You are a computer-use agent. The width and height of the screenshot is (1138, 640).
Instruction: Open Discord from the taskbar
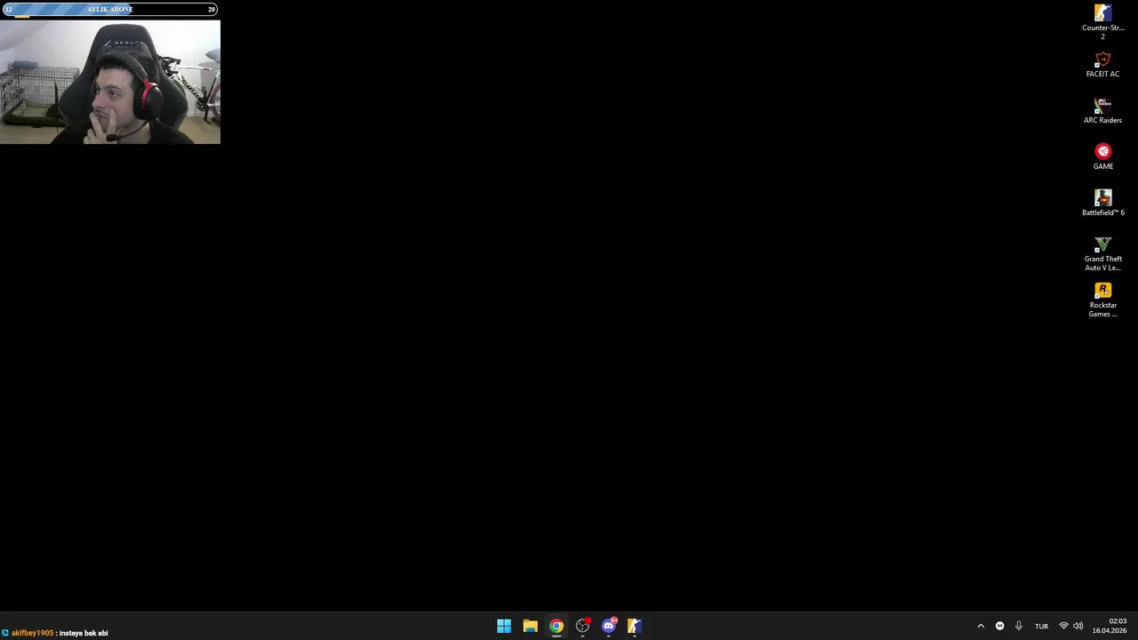point(609,626)
